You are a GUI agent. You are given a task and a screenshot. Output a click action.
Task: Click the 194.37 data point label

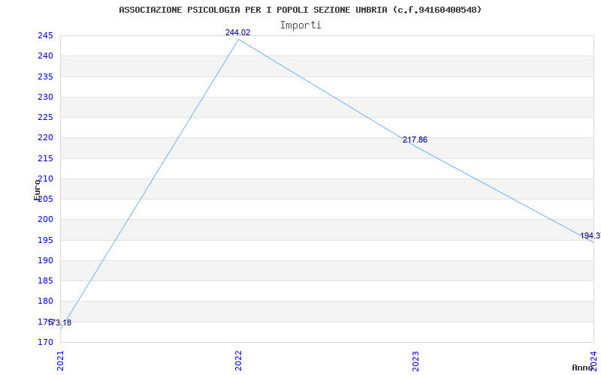coord(590,235)
